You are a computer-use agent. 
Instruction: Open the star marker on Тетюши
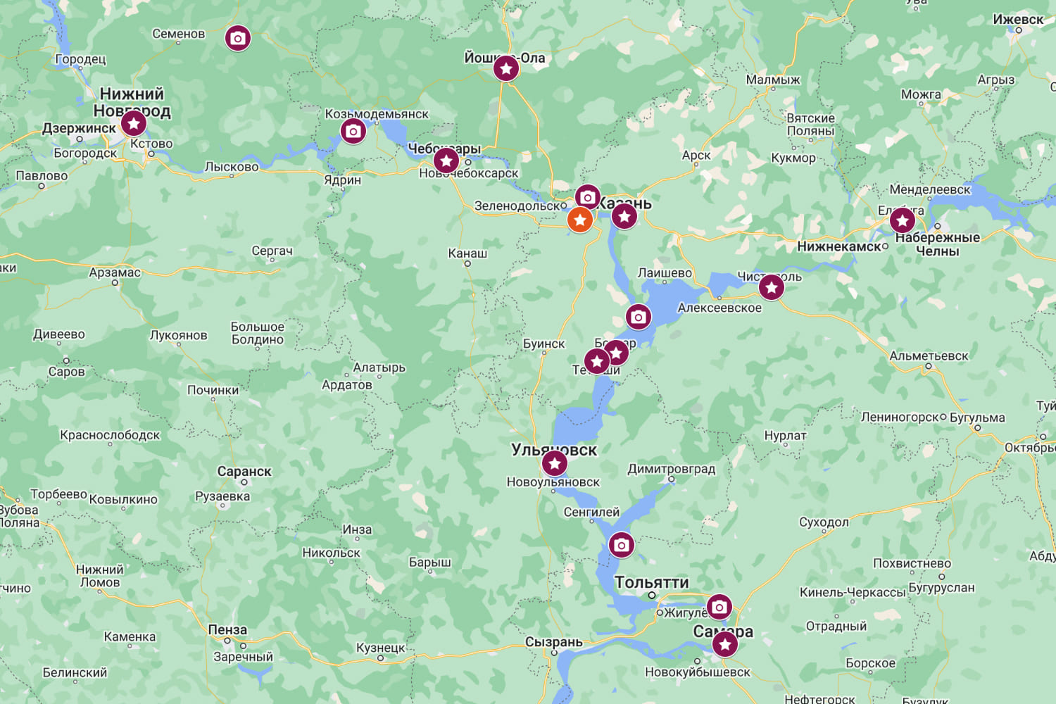(x=597, y=362)
